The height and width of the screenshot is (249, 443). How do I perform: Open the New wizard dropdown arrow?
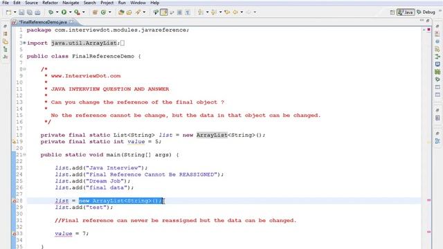pyautogui.click(x=15, y=12)
